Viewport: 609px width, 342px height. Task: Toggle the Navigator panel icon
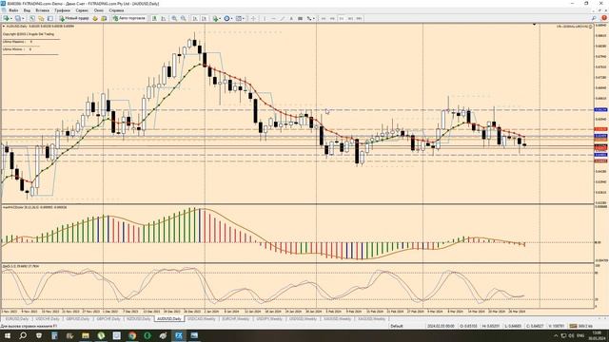point(50,18)
